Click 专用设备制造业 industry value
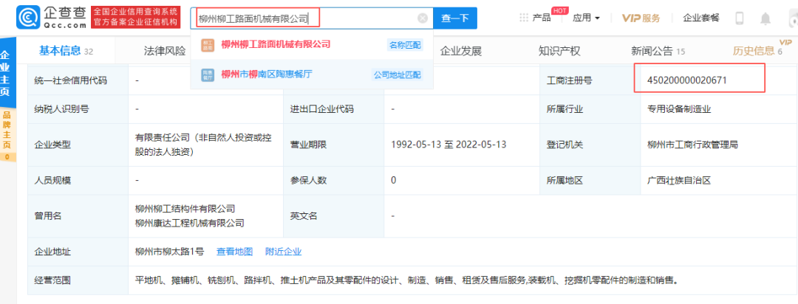This screenshot has width=798, height=304. point(679,108)
